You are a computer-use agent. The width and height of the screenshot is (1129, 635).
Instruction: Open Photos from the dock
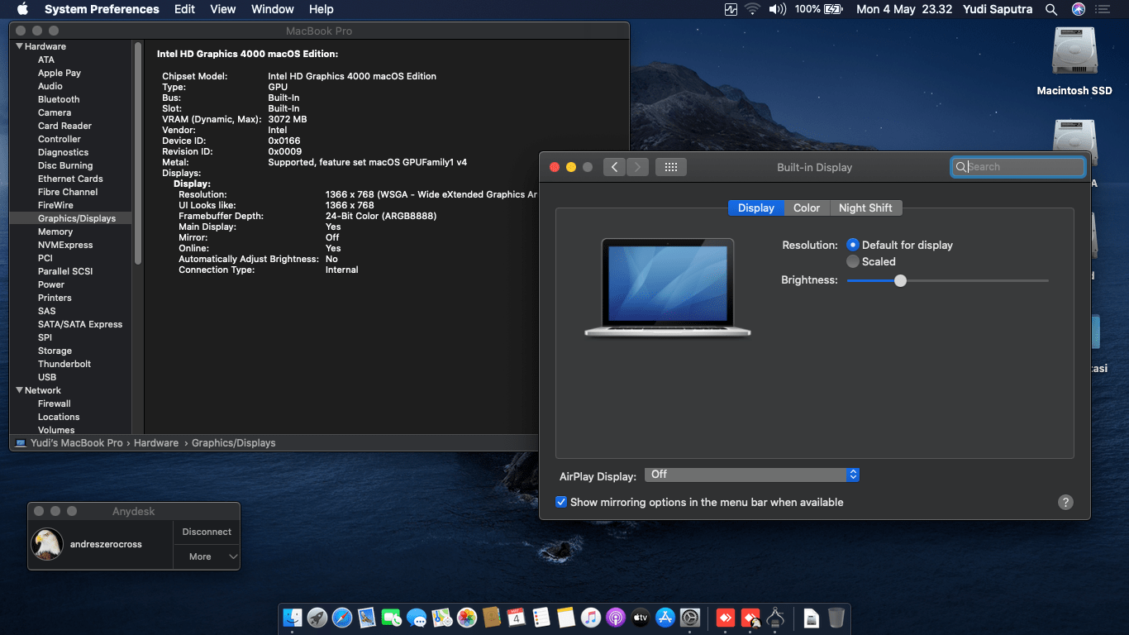point(467,618)
